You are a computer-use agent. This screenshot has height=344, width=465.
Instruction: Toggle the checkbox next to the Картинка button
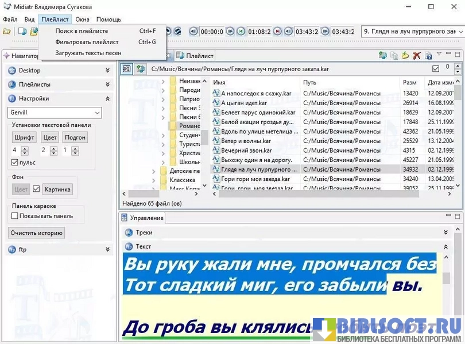tap(36, 189)
